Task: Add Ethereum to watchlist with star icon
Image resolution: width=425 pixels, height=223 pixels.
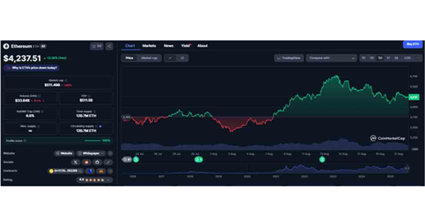Action: tap(97, 46)
